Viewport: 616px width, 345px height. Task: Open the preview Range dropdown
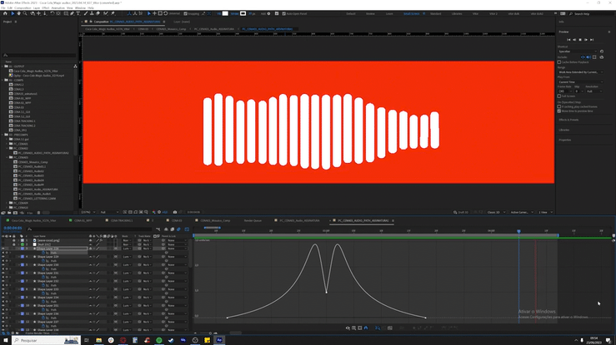(x=580, y=72)
